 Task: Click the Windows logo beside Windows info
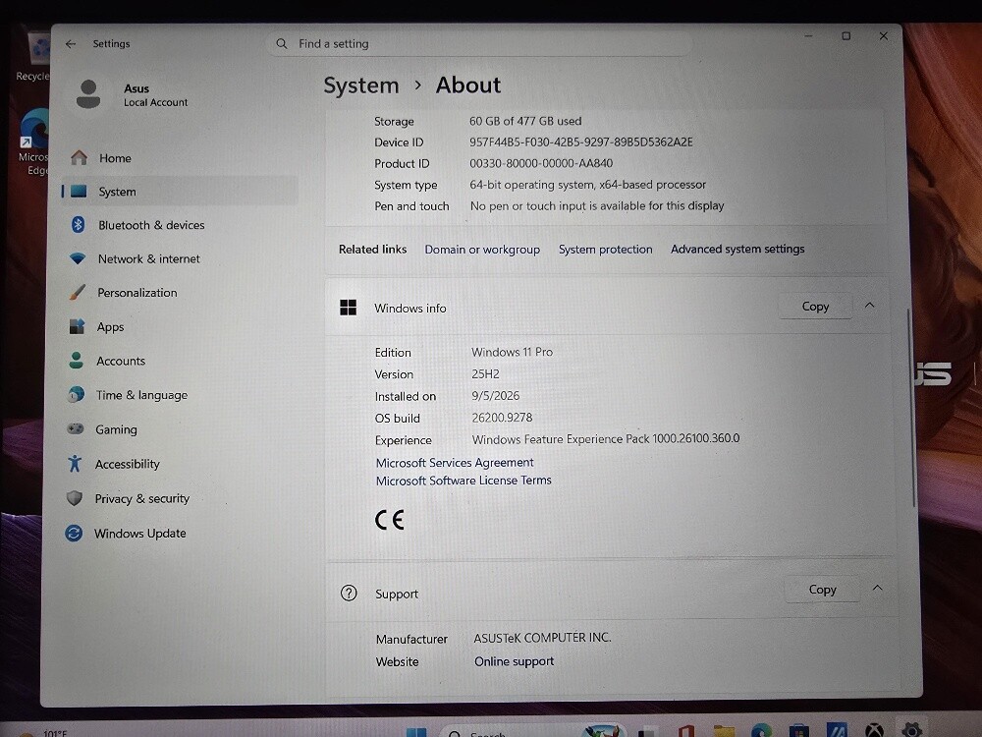tap(349, 308)
